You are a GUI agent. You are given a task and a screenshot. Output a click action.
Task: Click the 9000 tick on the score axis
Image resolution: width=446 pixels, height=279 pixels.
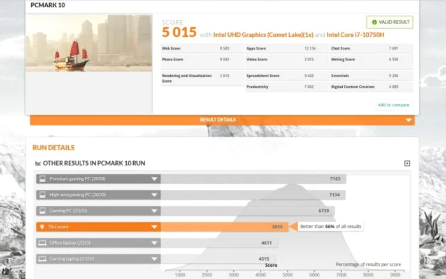(x=395, y=275)
